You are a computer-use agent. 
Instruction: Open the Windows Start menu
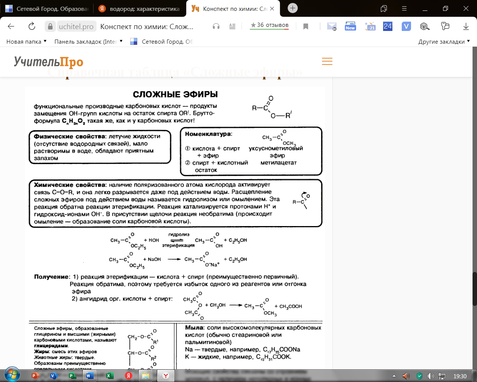[x=12, y=375]
